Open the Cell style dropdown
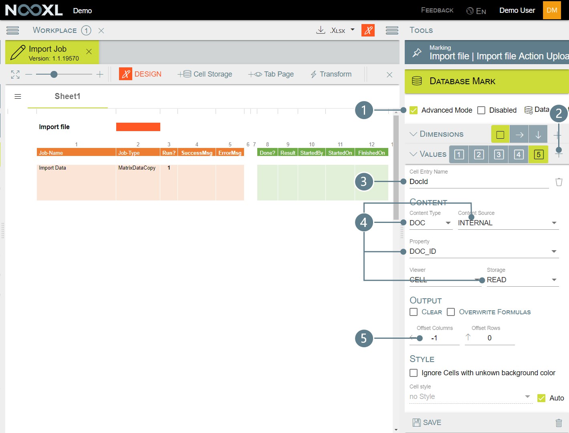The image size is (569, 433). [471, 397]
